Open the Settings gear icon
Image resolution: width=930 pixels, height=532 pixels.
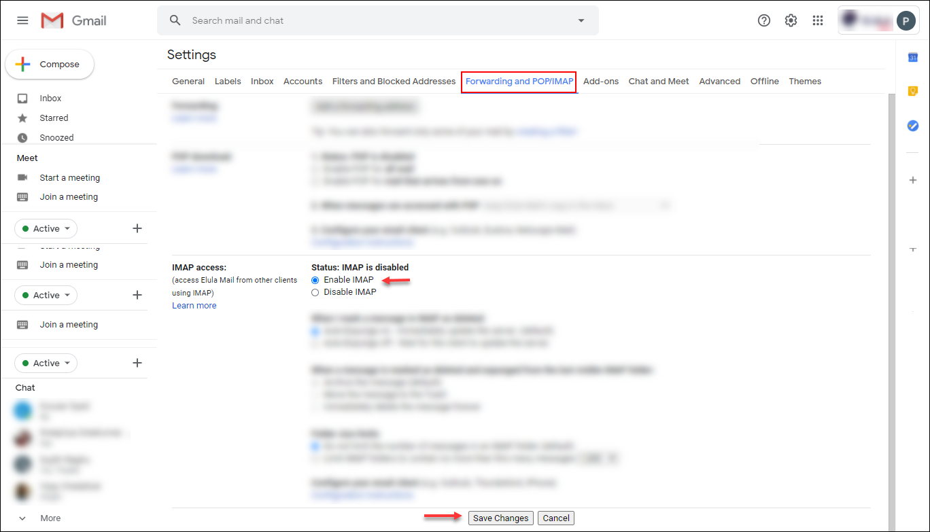pyautogui.click(x=791, y=20)
